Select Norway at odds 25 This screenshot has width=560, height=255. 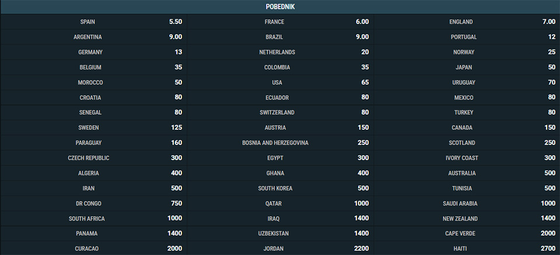pyautogui.click(x=467, y=52)
